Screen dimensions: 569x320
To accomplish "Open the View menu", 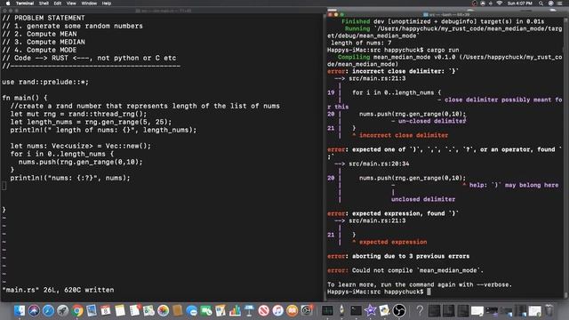I will [x=71, y=4].
